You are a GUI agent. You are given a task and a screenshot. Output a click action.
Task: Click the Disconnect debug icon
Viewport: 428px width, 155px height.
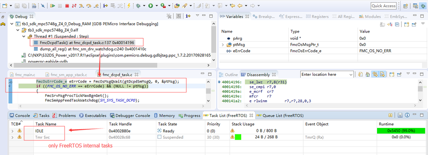tap(74, 6)
